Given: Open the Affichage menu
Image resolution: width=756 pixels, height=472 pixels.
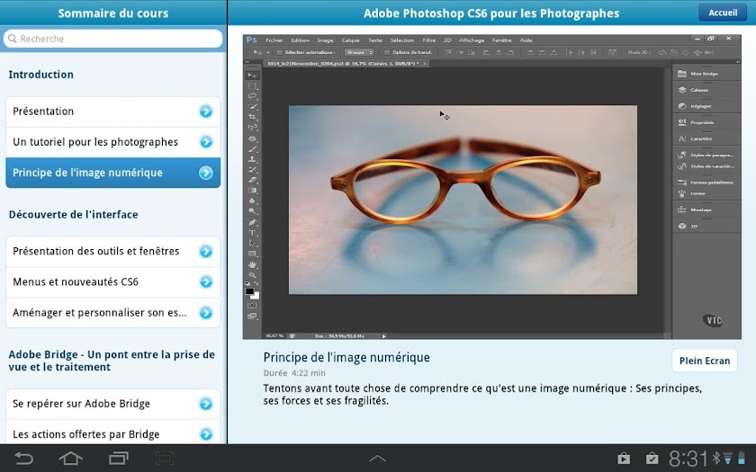Looking at the screenshot, I should (471, 40).
